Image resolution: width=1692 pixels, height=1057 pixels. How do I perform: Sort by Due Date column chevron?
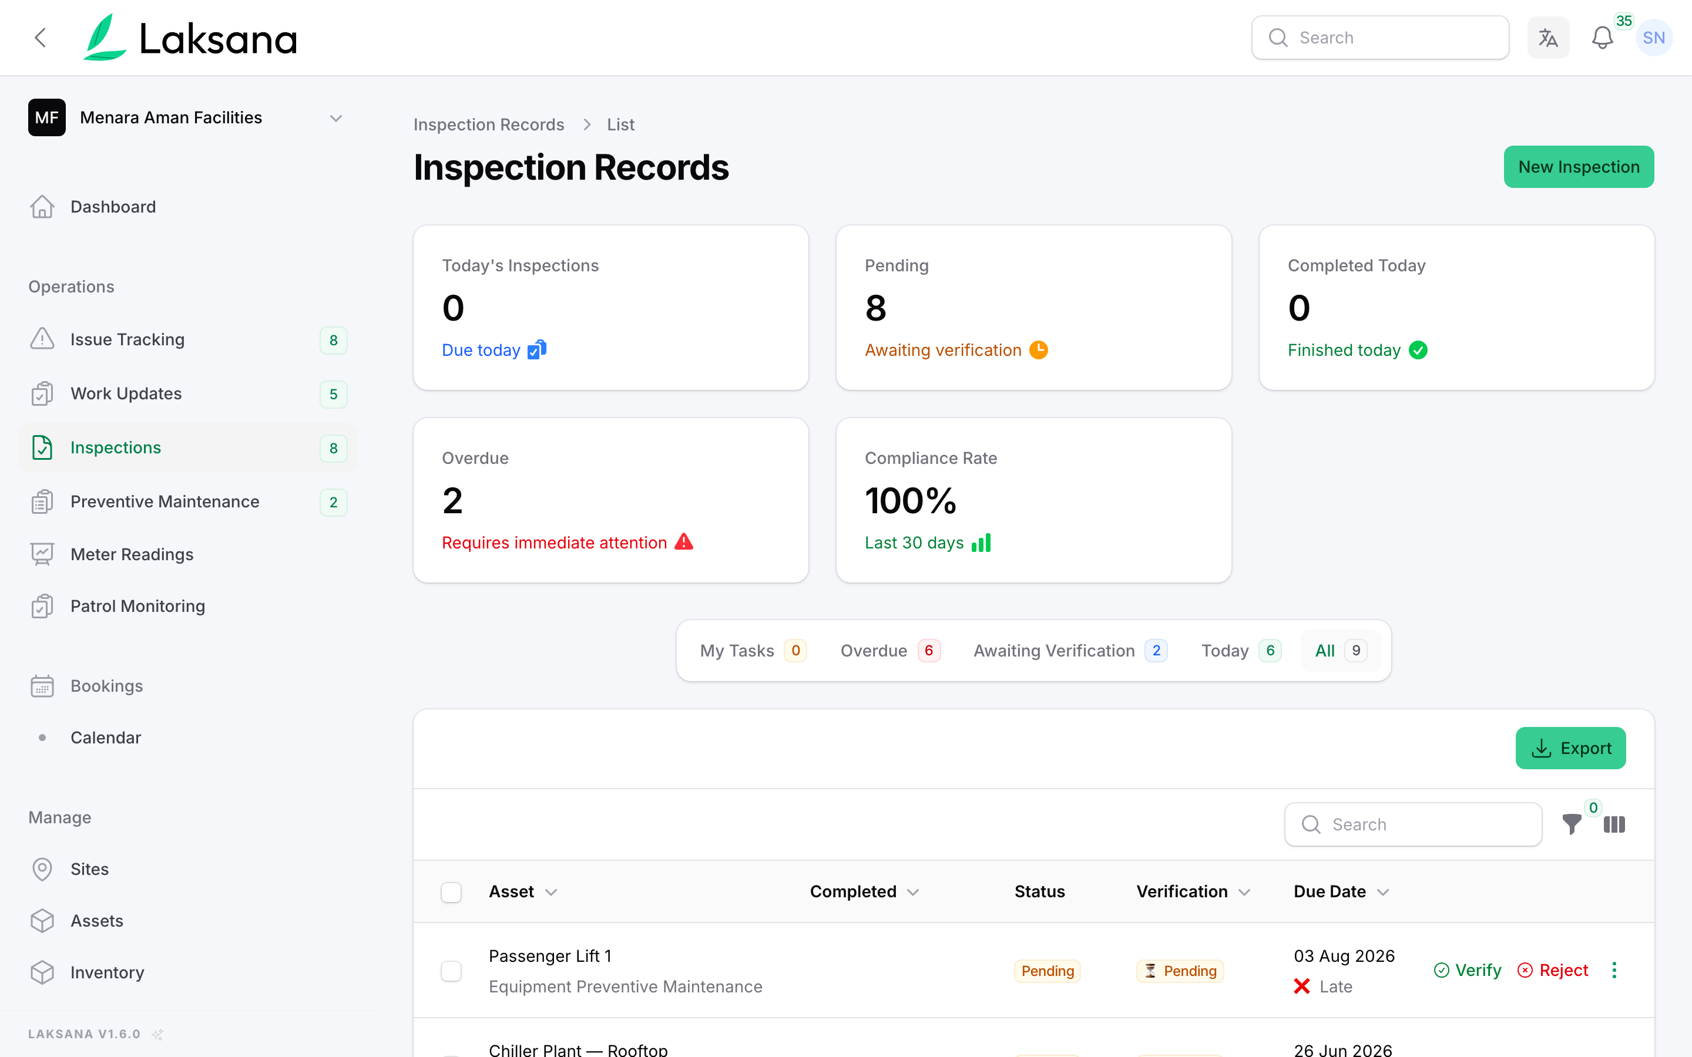coord(1382,892)
